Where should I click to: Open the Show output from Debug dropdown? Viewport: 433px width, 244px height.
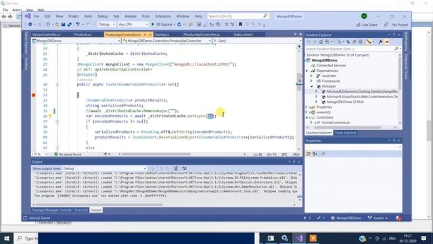[x=104, y=168]
